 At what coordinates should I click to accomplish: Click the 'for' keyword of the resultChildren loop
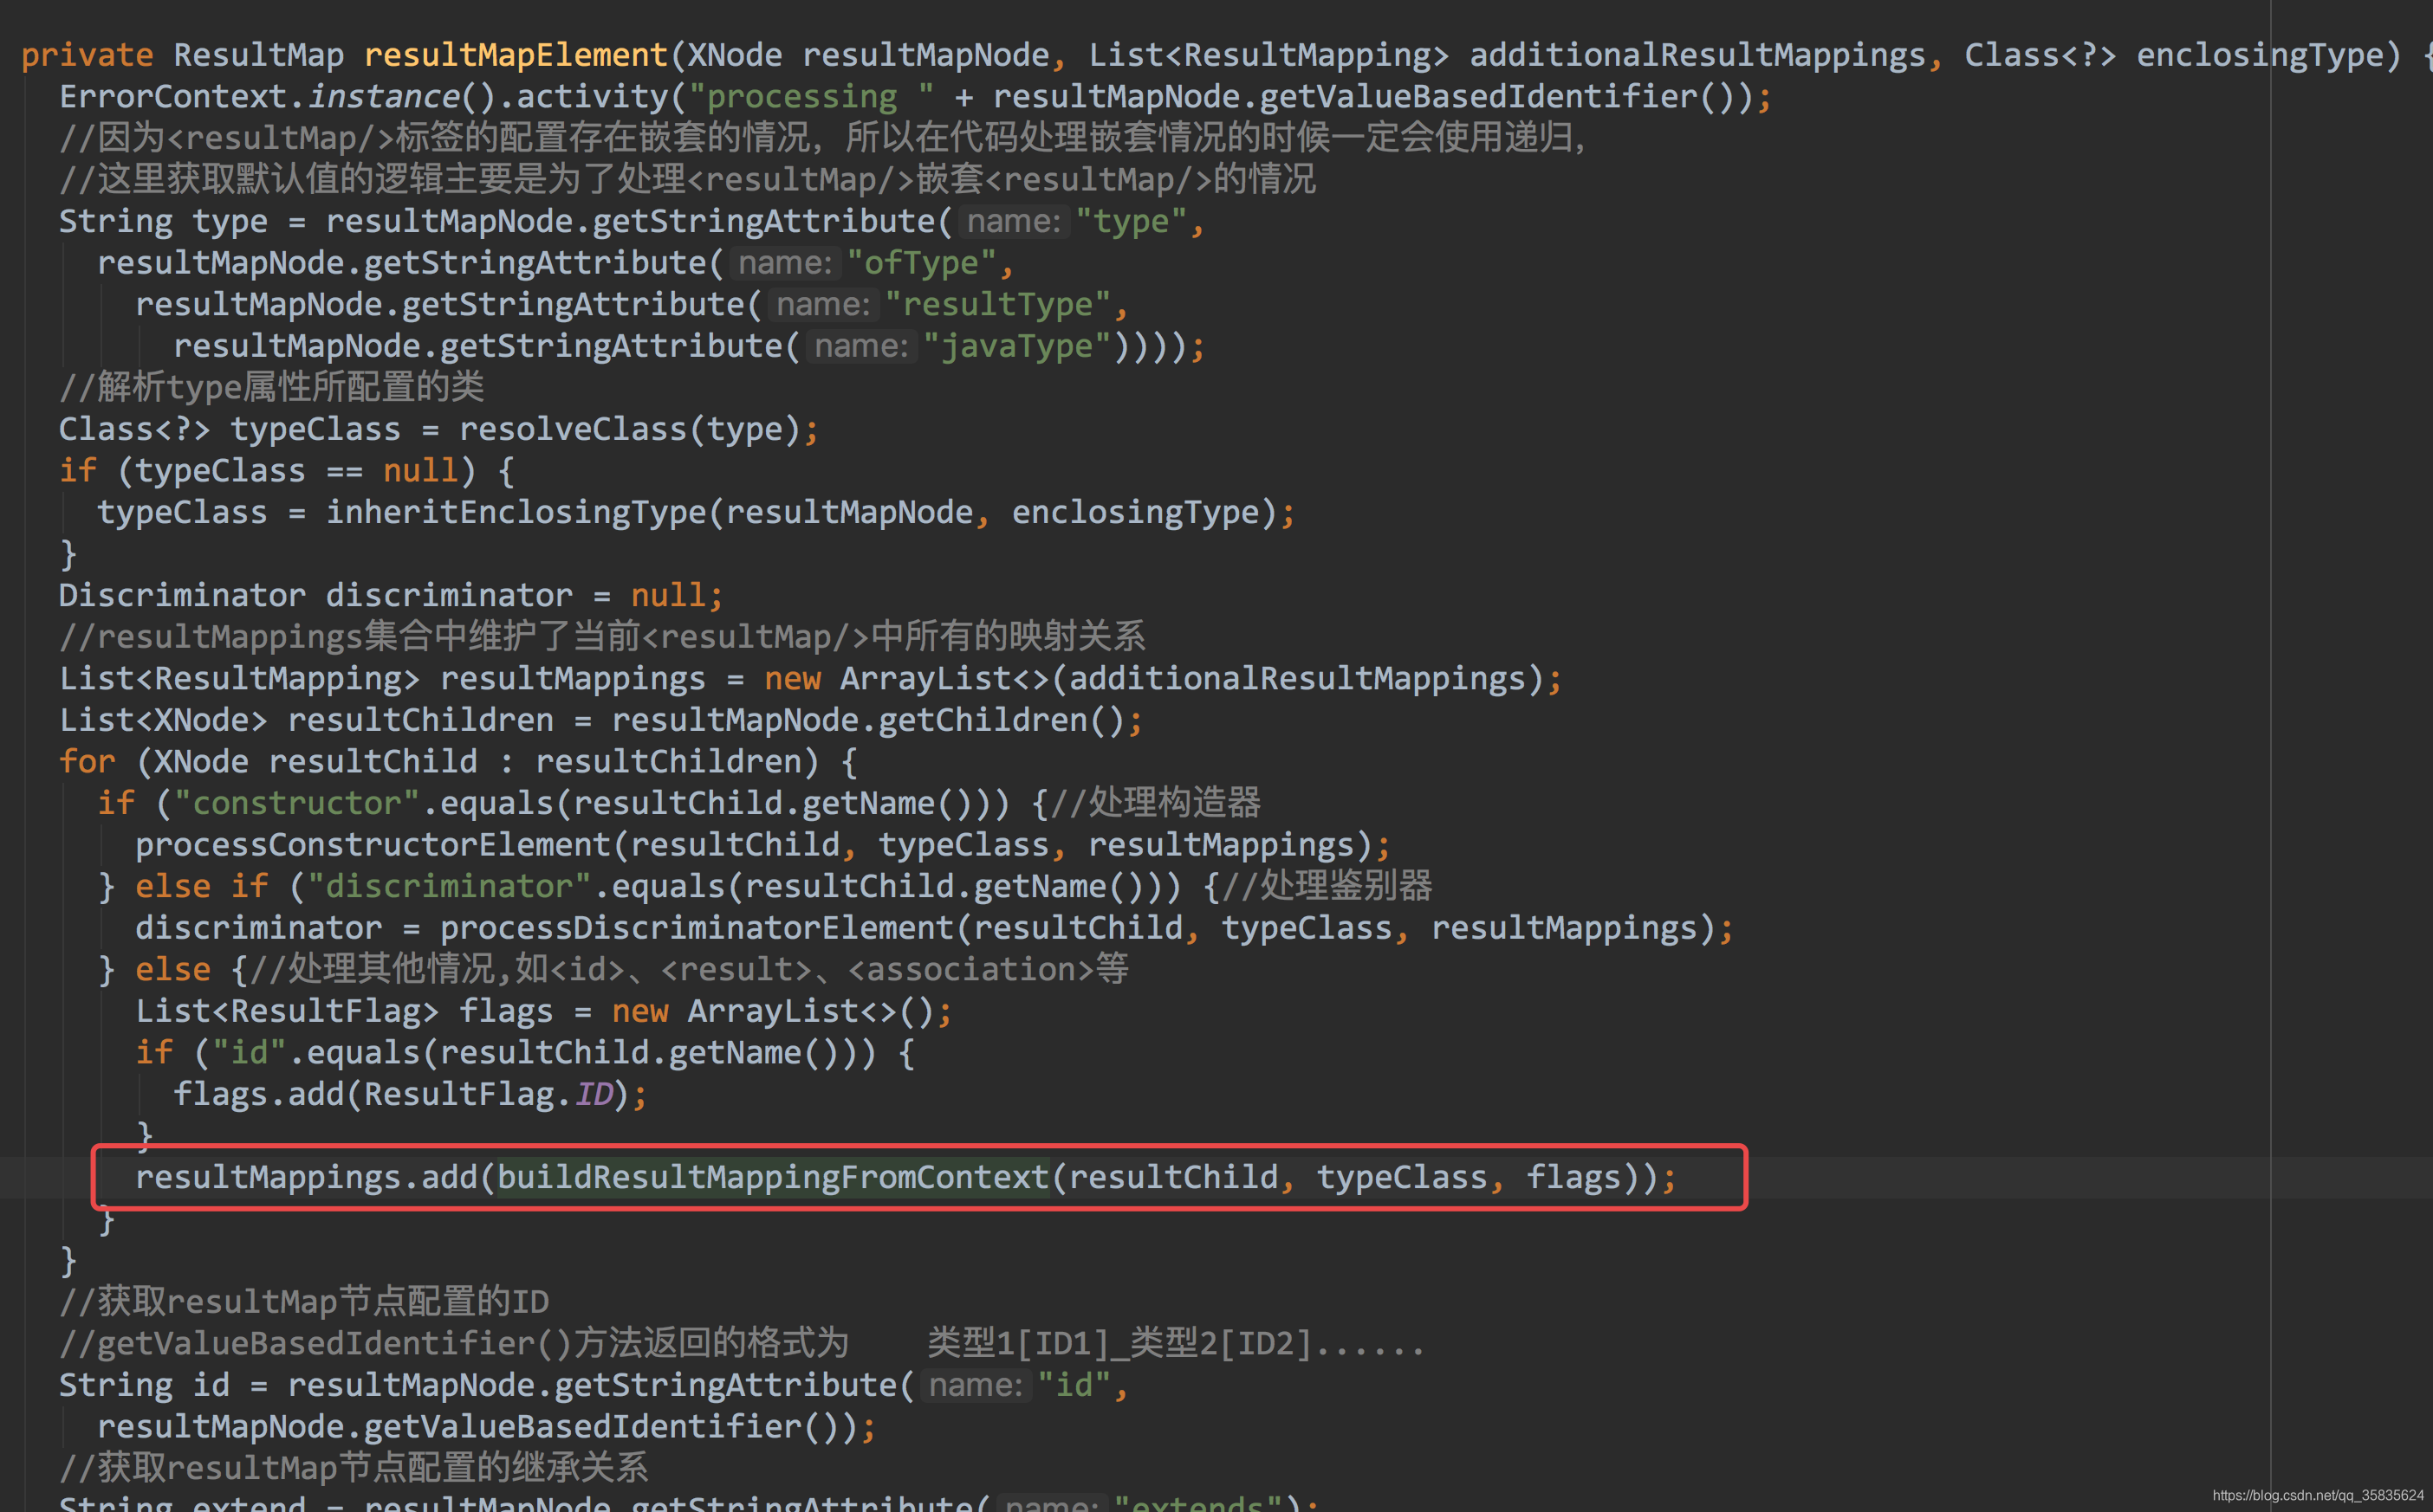point(87,762)
